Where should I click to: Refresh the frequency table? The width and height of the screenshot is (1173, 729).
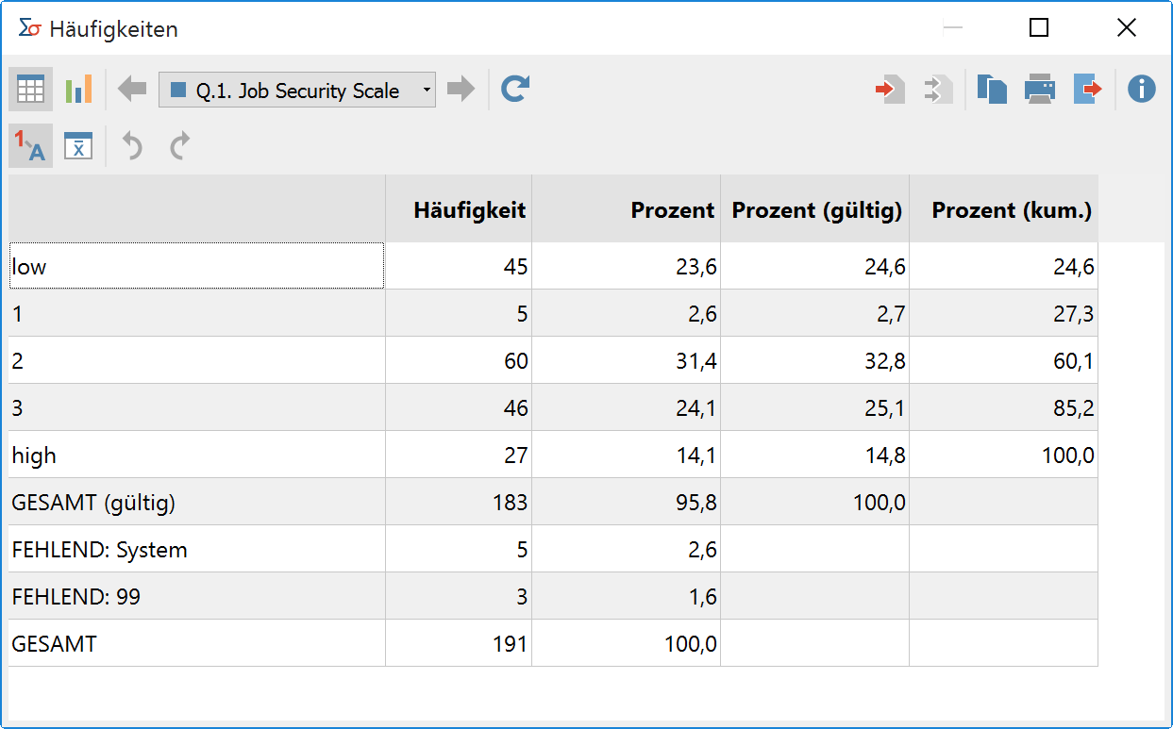(x=515, y=90)
